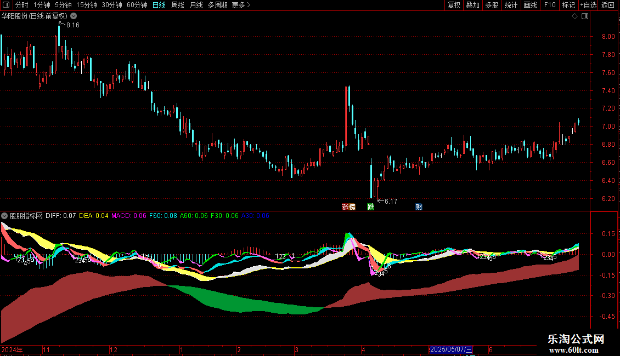Click the 8.16 high price label
This screenshot has width=620, height=356.
pos(73,25)
